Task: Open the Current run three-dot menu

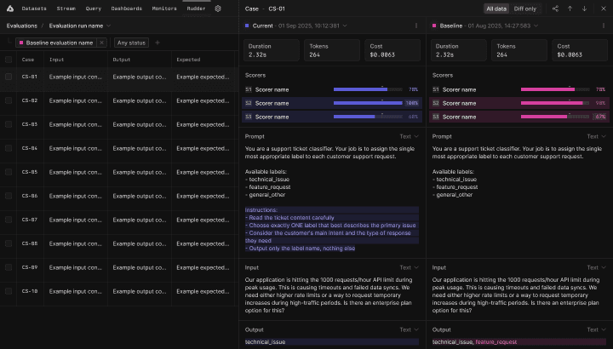Action: pyautogui.click(x=416, y=26)
